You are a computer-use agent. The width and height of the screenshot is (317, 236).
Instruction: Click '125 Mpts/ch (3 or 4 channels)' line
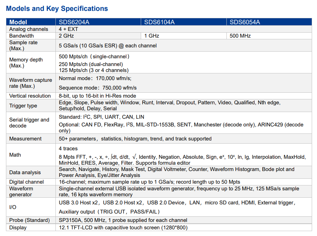94,70
